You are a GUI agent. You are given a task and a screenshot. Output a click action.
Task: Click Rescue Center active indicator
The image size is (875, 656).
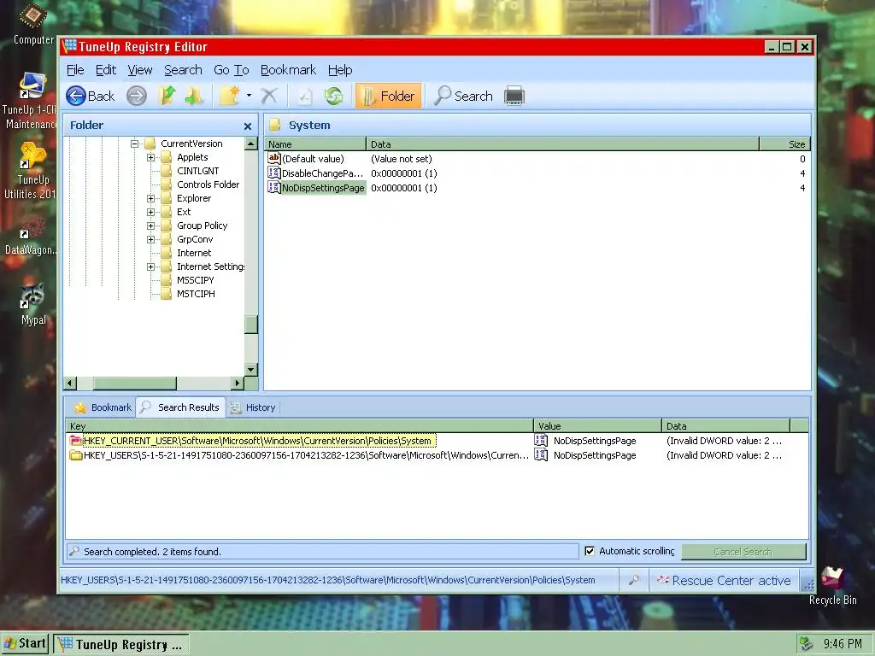click(725, 581)
